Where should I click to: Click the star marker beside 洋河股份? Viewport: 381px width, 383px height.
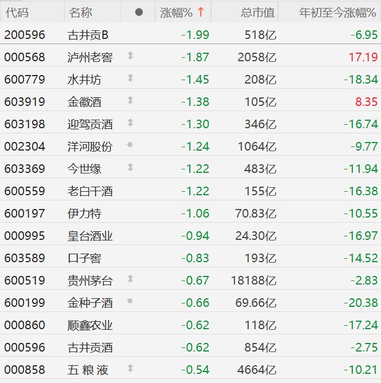tap(130, 145)
